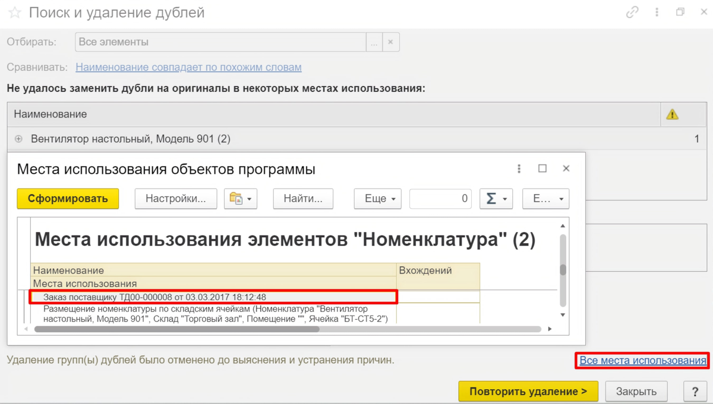Click the 'Закрыть' button

[x=636, y=392]
